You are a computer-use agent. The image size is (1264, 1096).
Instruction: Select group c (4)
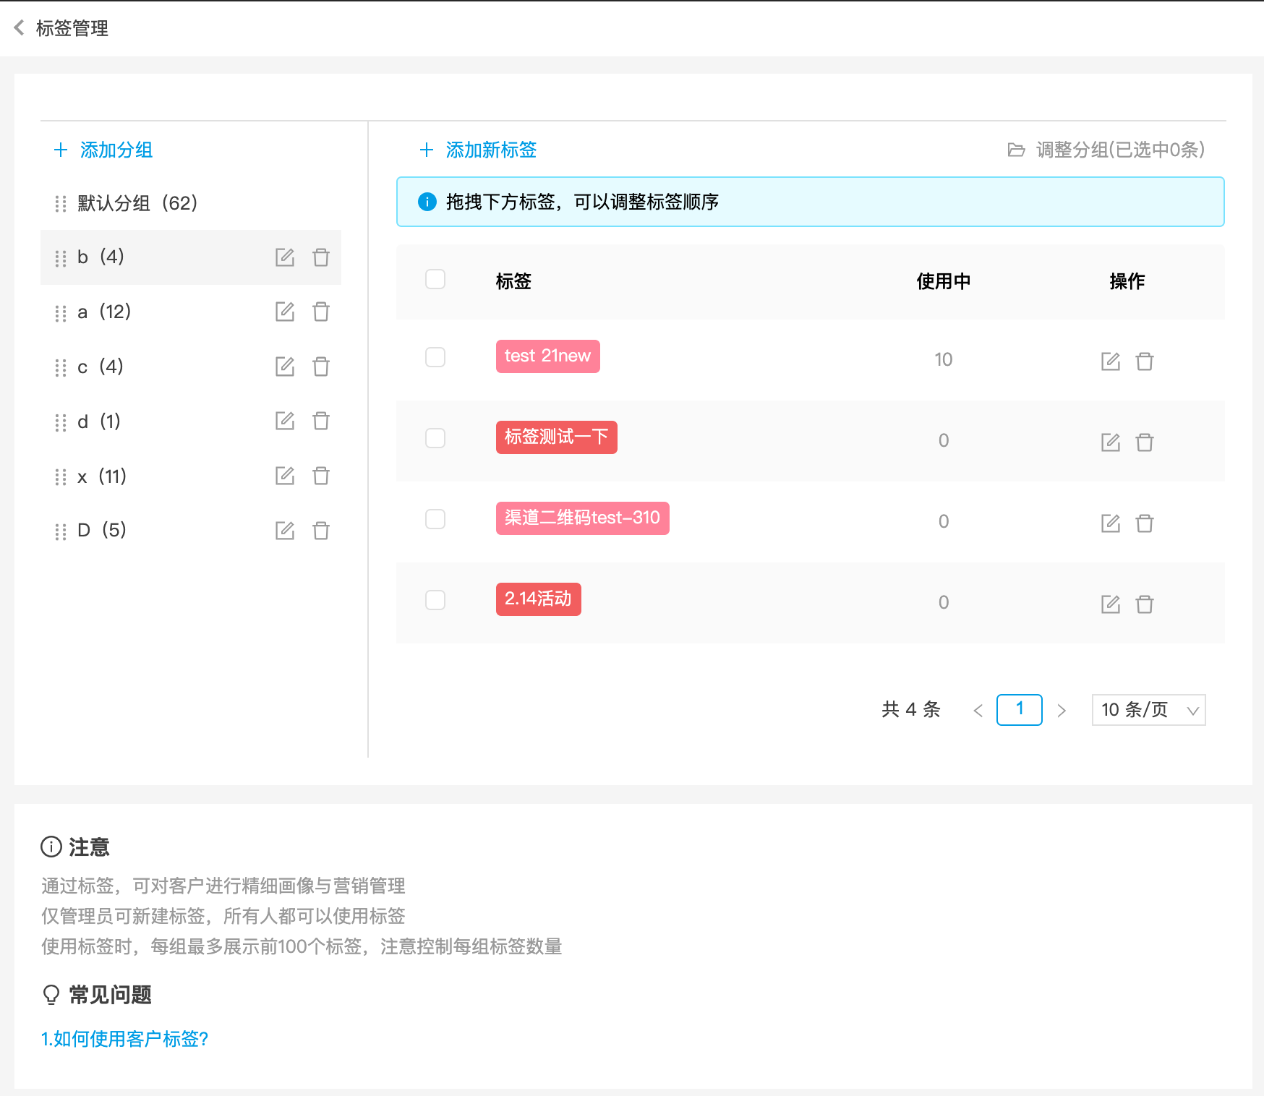click(x=191, y=367)
